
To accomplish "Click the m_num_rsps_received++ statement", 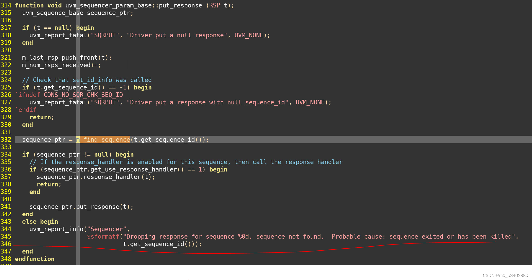I will click(x=61, y=65).
